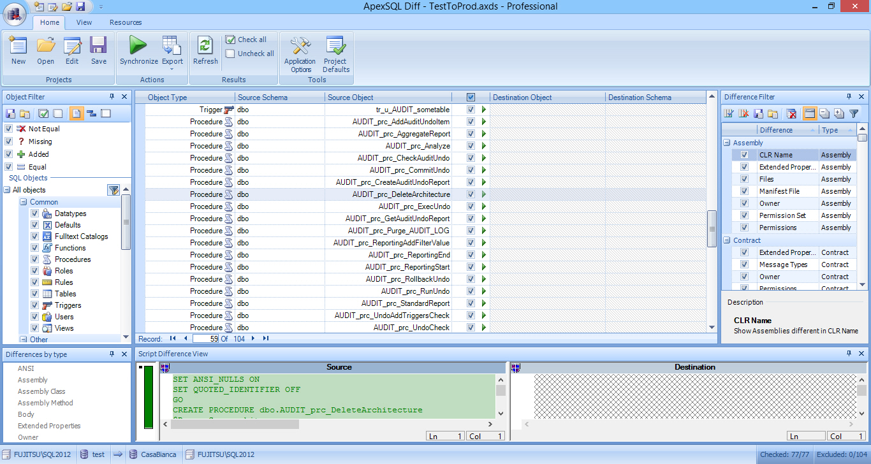The width and height of the screenshot is (871, 464).
Task: Click check-all icon in Object Filter toolbar
Action: [43, 113]
